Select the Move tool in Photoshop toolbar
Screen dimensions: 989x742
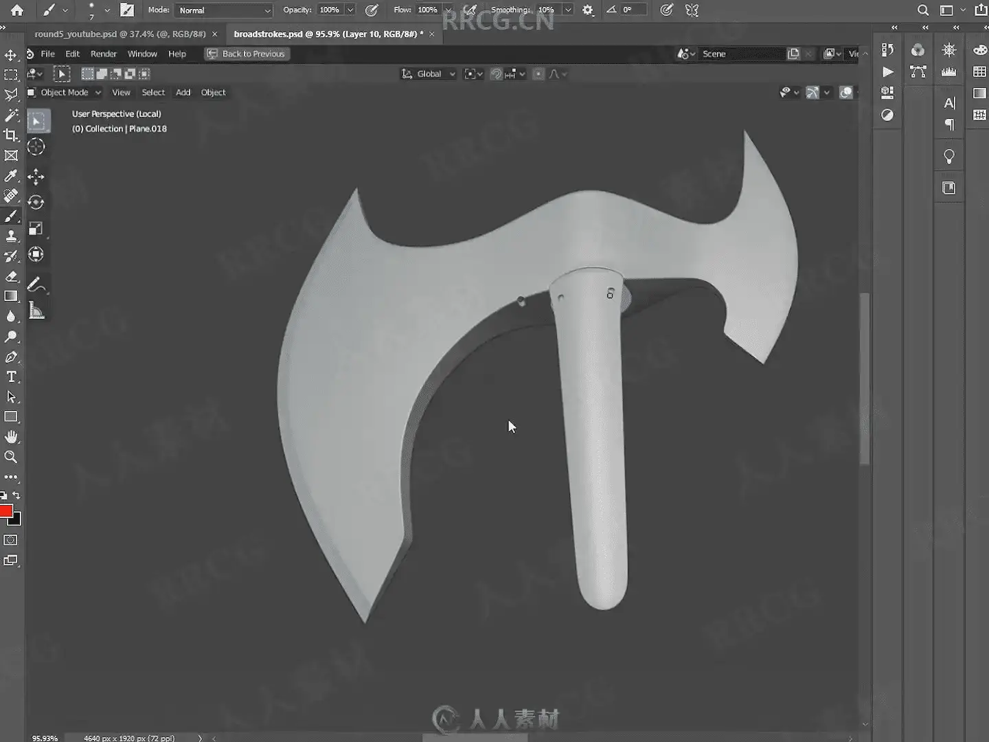(11, 55)
